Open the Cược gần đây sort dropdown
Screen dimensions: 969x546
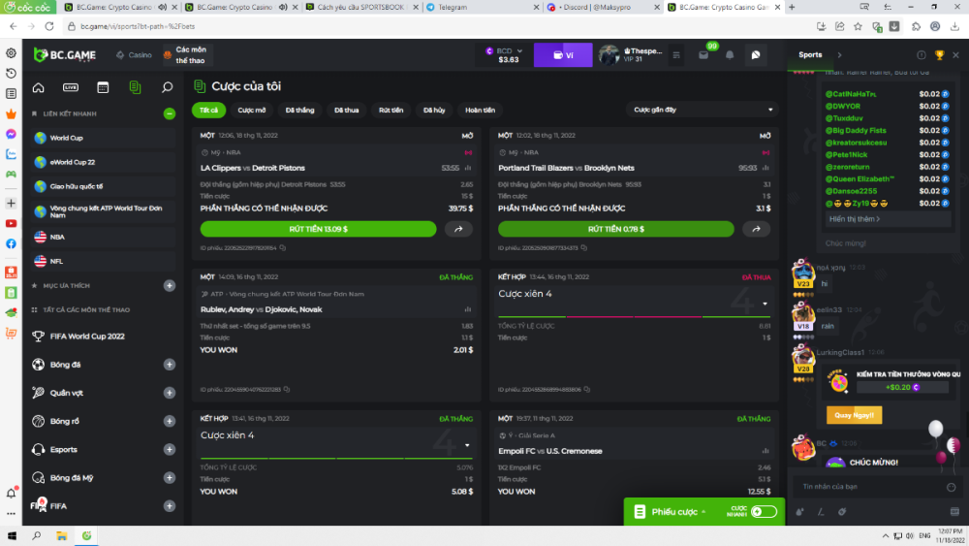click(x=702, y=110)
